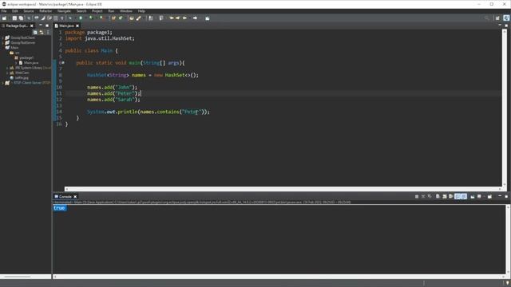Click the Clear Console icon
Viewport: 511px width, 287px height.
(x=438, y=196)
